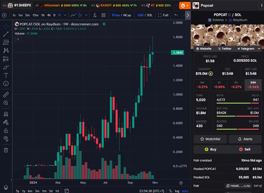264x193 pixels.
Task: Click the Popcat banner image
Action: point(227,35)
